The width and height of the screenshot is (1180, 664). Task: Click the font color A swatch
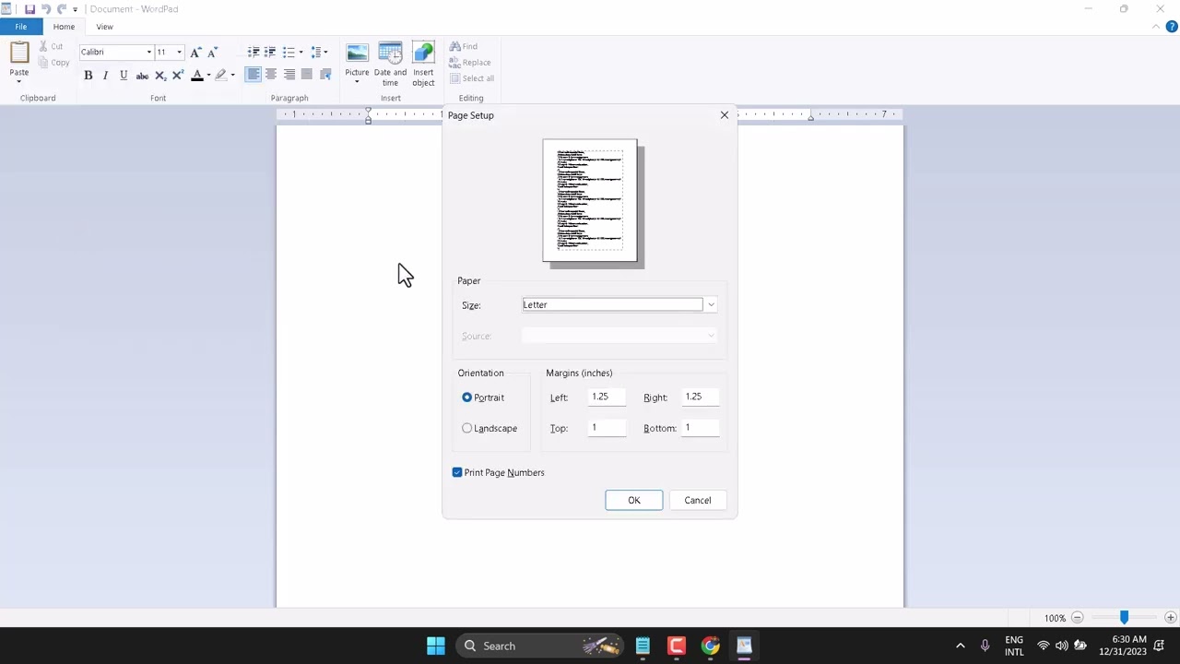pos(196,76)
